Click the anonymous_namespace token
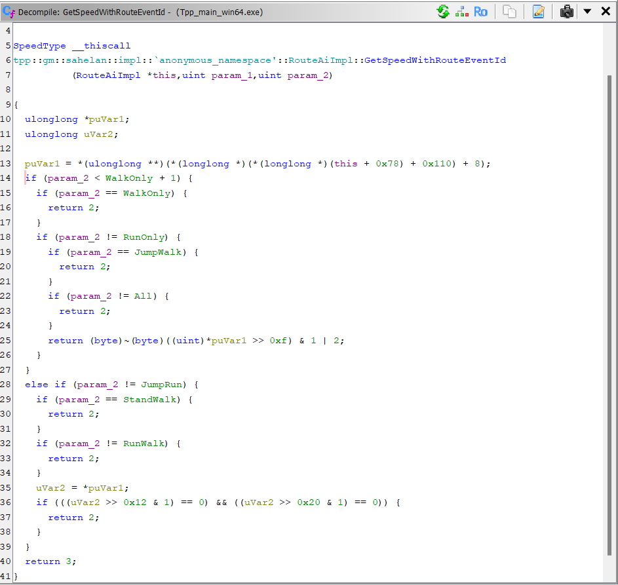Viewport: 618px width, 585px height. (x=215, y=60)
